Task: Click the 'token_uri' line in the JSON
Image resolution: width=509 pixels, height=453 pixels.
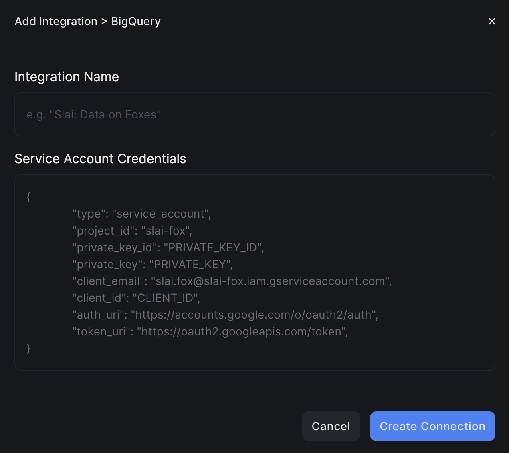Action: [210, 331]
